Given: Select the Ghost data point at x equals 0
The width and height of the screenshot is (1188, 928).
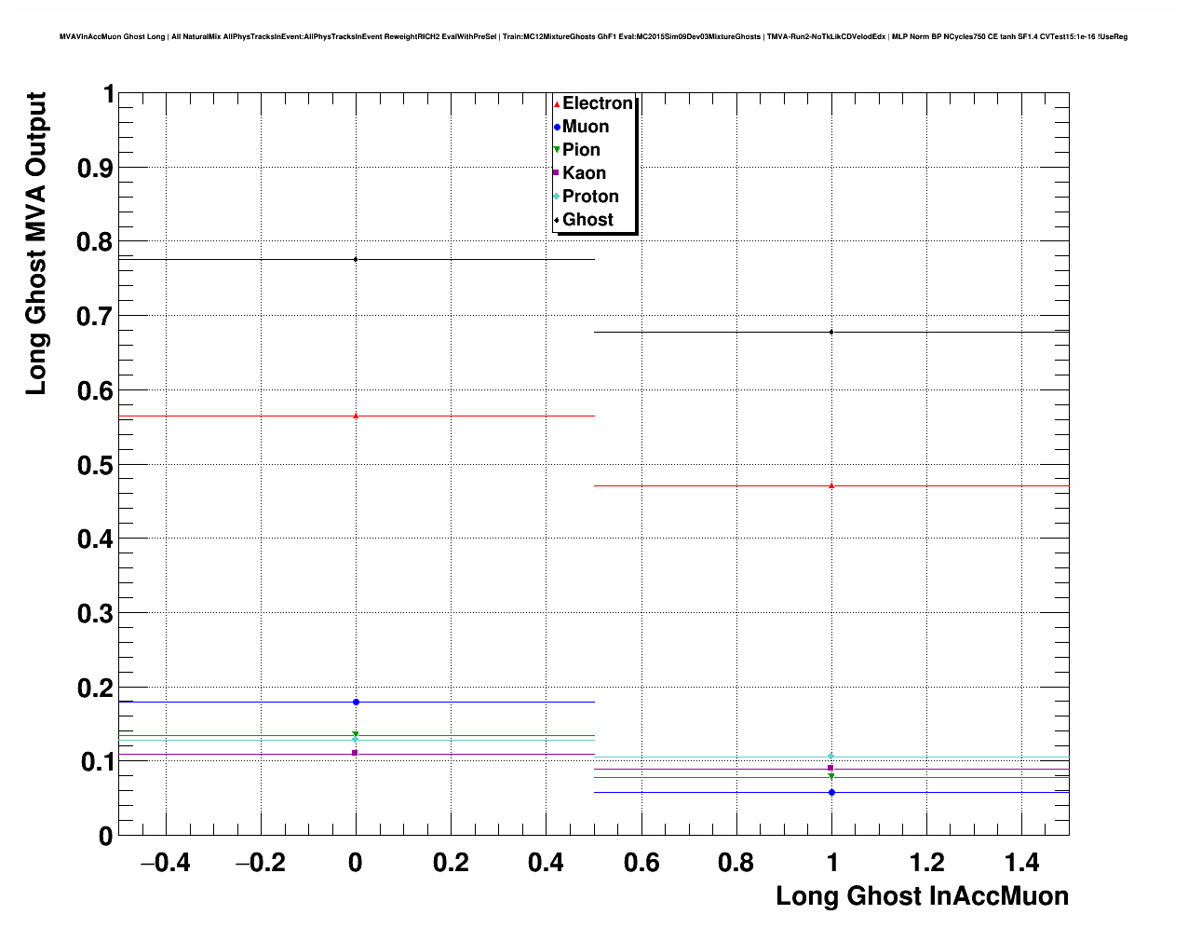Looking at the screenshot, I should (356, 259).
